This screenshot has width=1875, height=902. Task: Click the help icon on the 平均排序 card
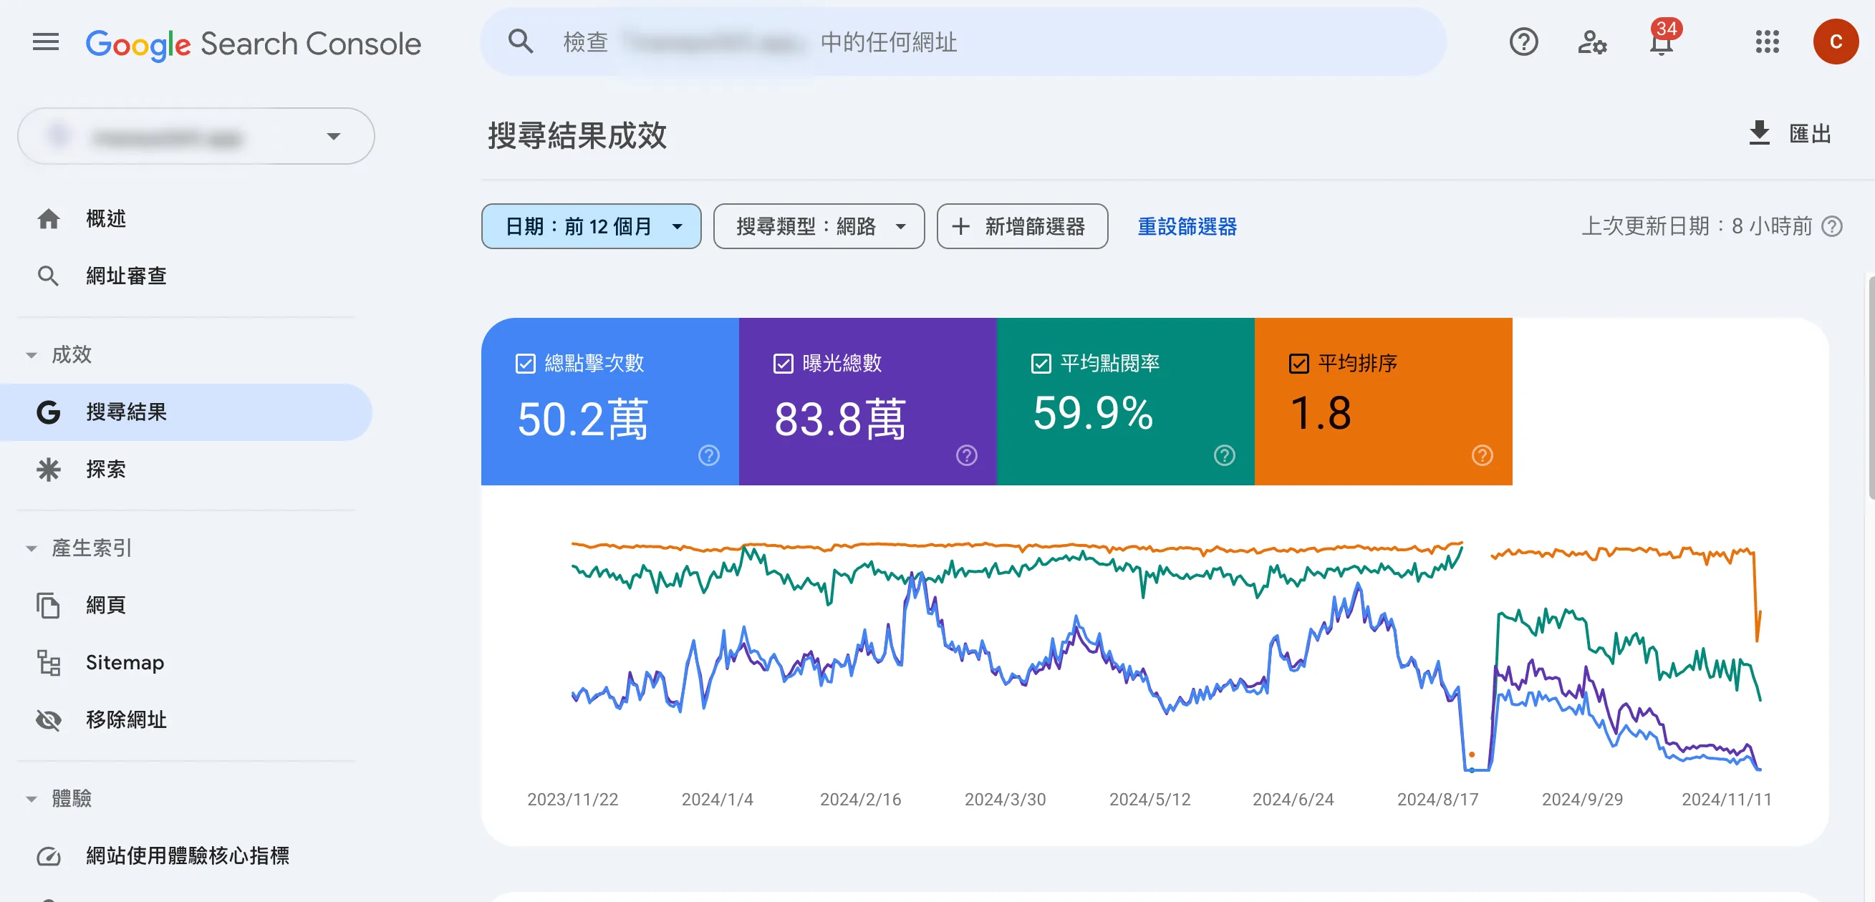1481,455
